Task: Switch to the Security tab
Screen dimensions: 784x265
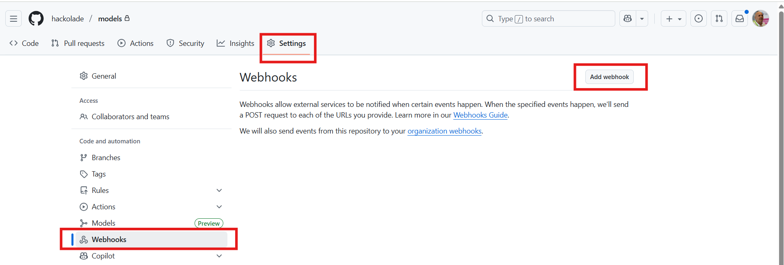Action: (185, 43)
